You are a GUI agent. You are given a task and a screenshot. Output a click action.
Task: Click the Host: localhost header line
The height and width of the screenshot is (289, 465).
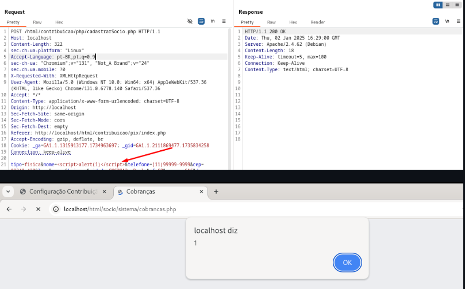pos(31,38)
